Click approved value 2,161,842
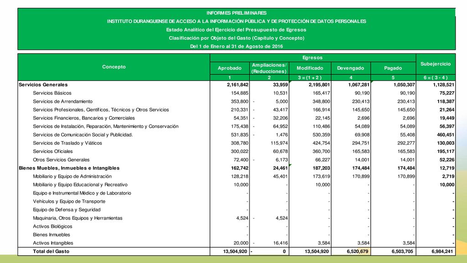The image size is (467, 263). pos(238,84)
